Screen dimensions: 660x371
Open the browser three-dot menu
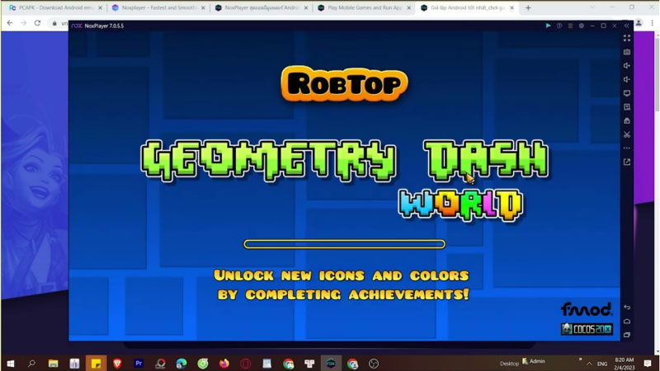[x=652, y=24]
